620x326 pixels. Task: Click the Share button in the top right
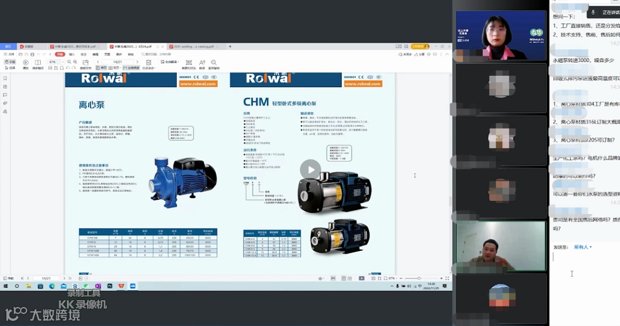coord(420,54)
